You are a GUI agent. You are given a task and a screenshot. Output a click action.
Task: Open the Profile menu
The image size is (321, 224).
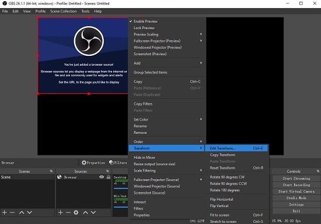(40, 11)
